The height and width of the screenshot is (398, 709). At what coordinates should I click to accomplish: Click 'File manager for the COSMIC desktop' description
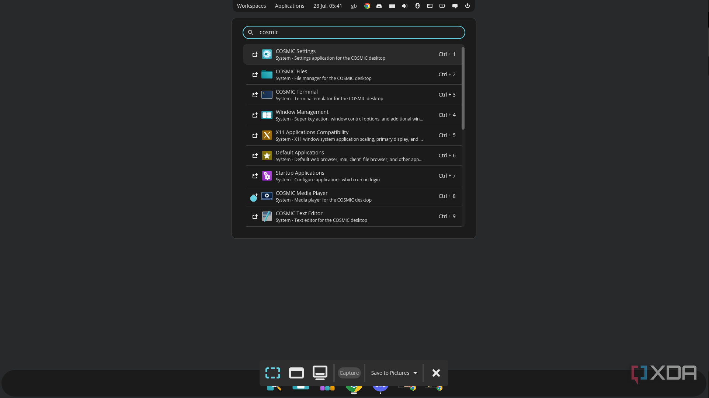(333, 78)
